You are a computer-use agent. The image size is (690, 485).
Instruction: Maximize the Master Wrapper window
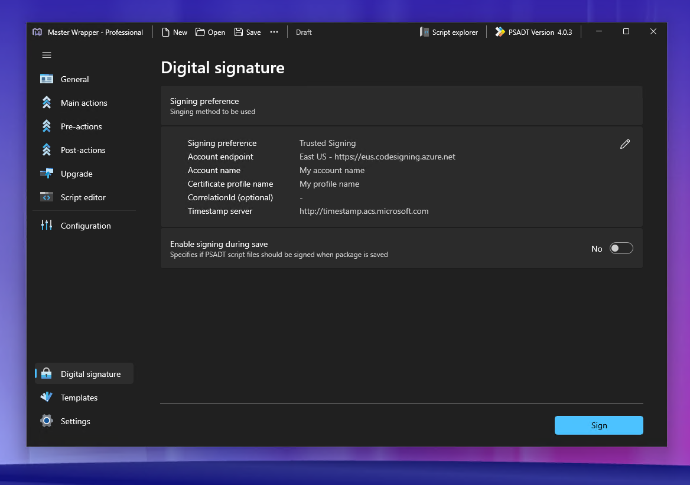[x=626, y=32]
